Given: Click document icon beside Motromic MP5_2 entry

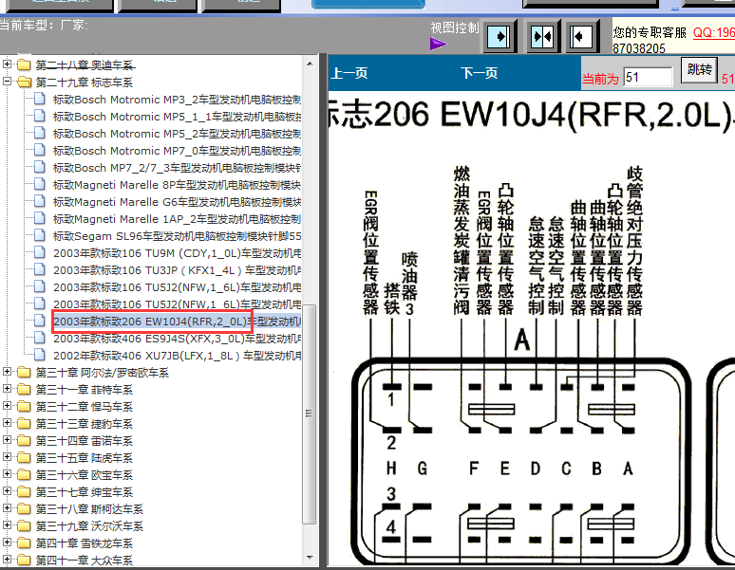Looking at the screenshot, I should pyautogui.click(x=40, y=133).
